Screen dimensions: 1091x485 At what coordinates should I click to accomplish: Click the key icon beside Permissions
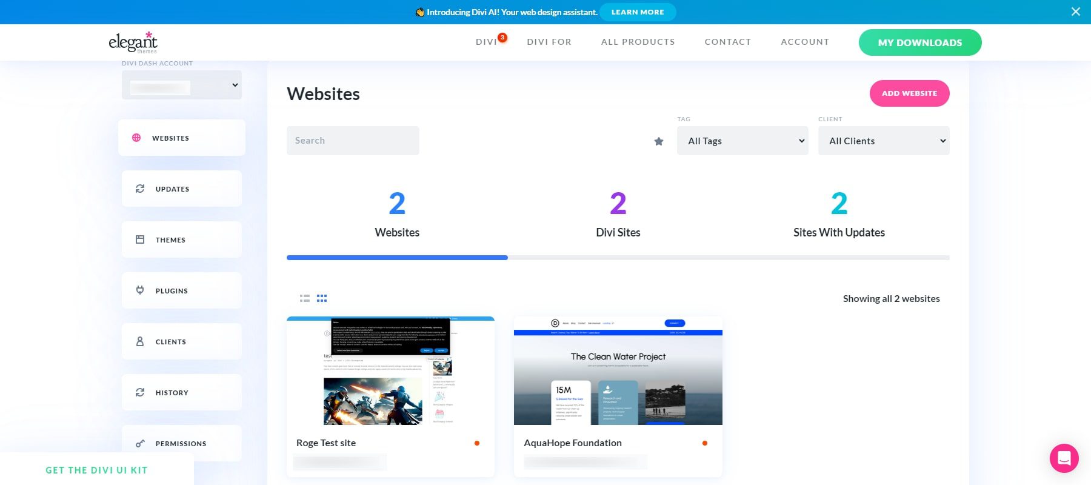point(140,443)
